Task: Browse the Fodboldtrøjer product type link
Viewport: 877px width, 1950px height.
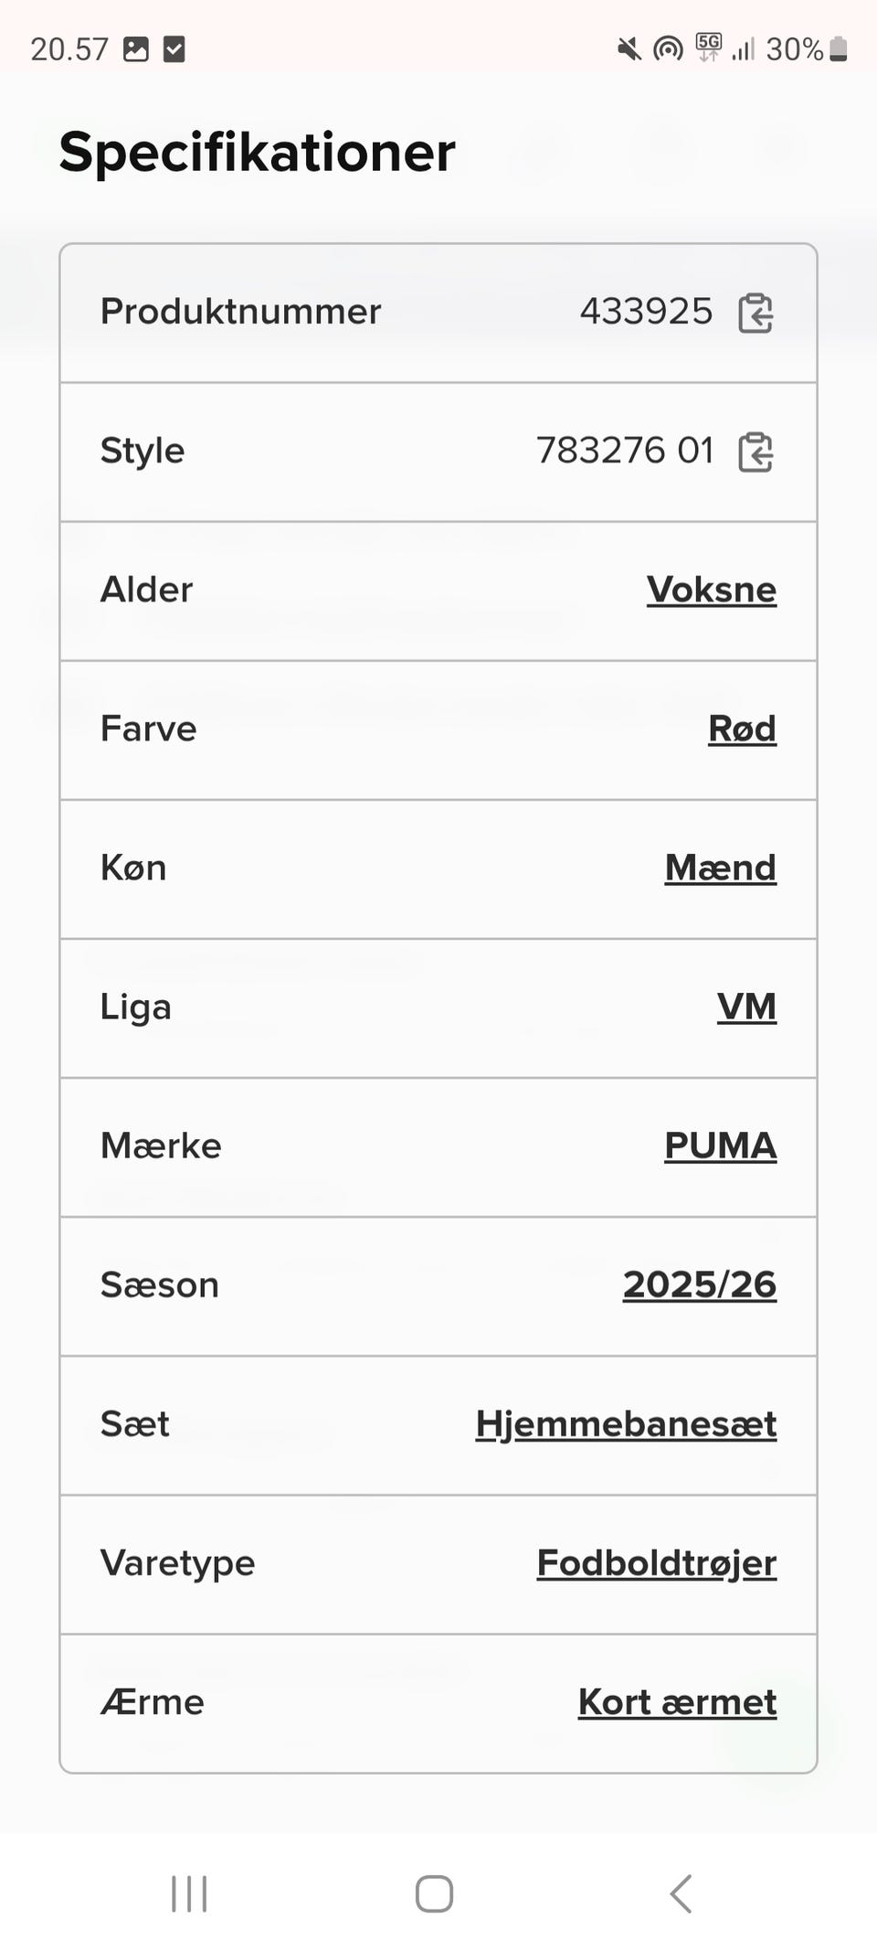Action: 656,1562
